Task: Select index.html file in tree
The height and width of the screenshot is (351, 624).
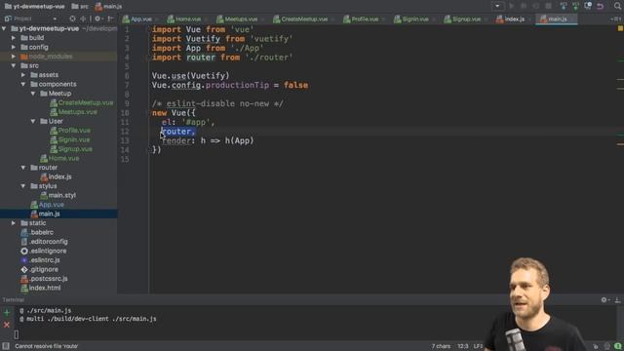Action: pos(41,288)
